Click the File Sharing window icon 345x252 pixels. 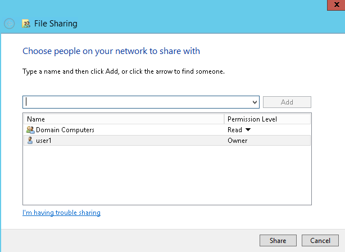26,24
